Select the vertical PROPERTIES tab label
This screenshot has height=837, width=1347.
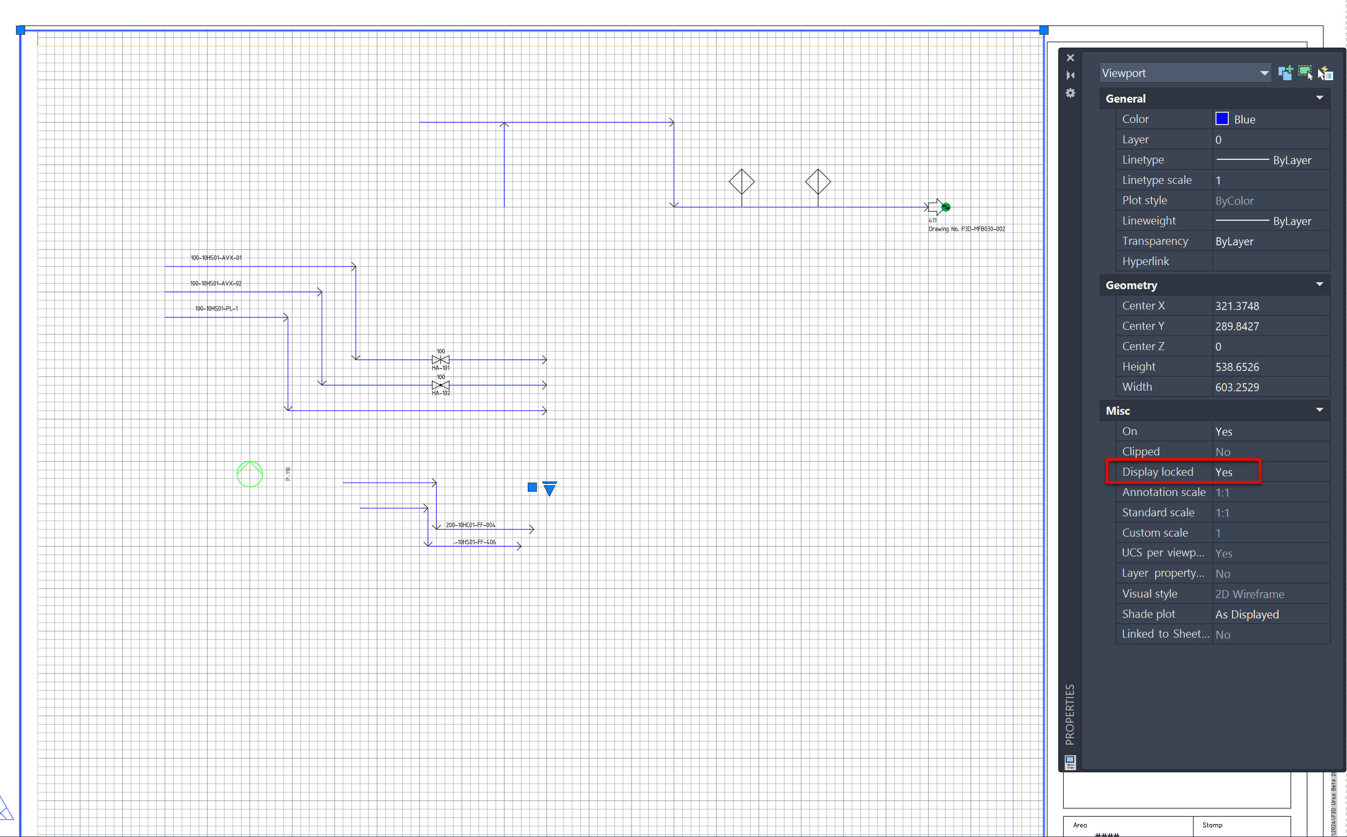point(1069,714)
